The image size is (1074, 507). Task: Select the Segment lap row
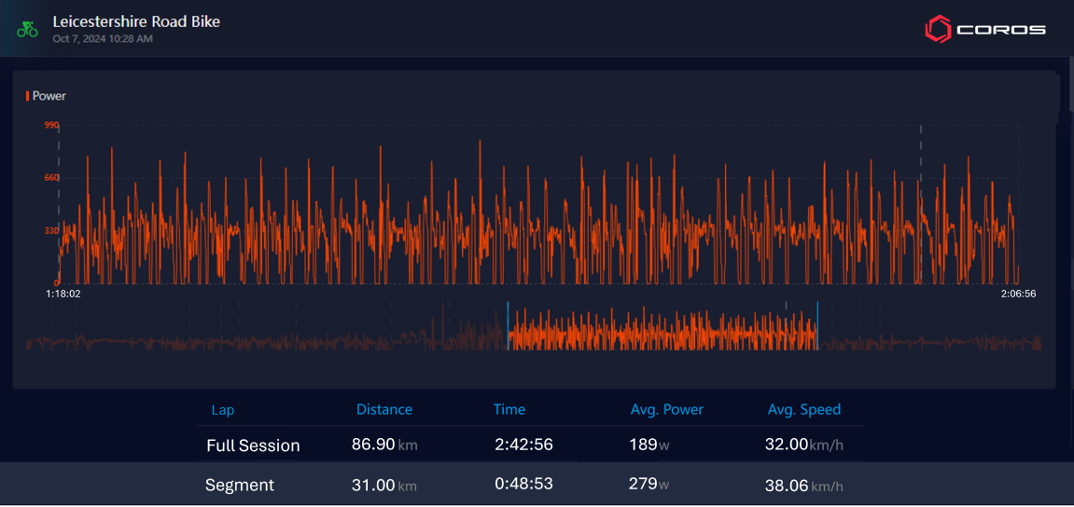(x=240, y=486)
